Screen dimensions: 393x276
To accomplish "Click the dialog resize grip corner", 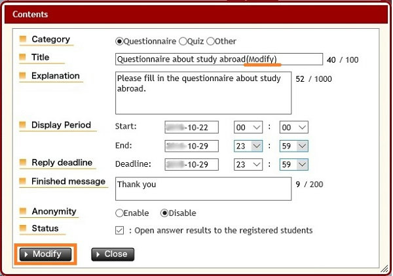I will click(384, 269).
